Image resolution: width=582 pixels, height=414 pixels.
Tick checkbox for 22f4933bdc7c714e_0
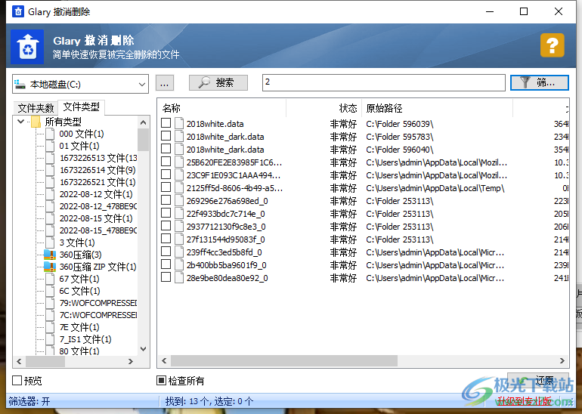pos(166,212)
